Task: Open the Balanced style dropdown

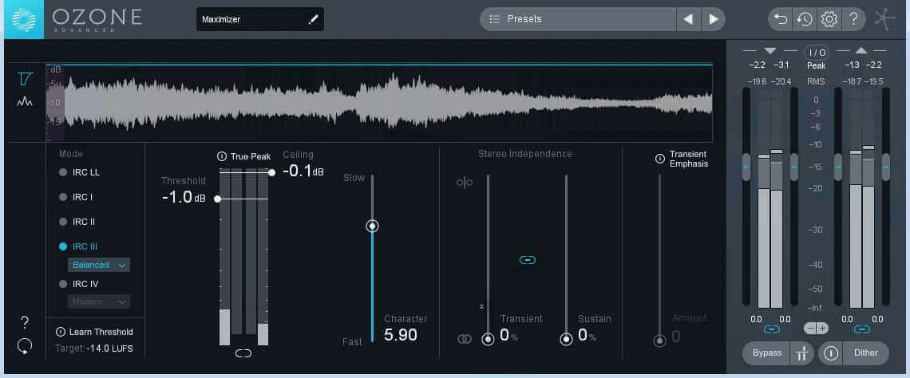Action: click(x=99, y=265)
